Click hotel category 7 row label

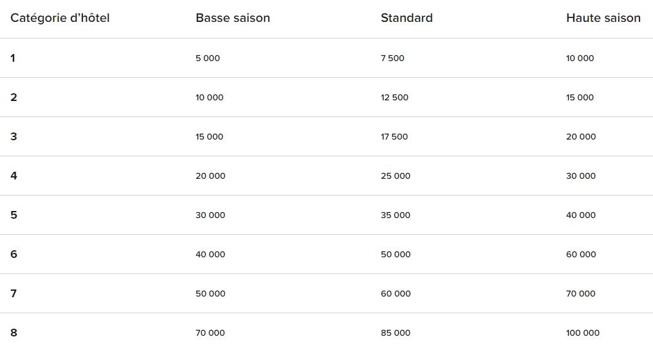(x=14, y=293)
